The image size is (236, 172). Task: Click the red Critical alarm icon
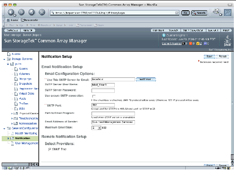[190, 44]
